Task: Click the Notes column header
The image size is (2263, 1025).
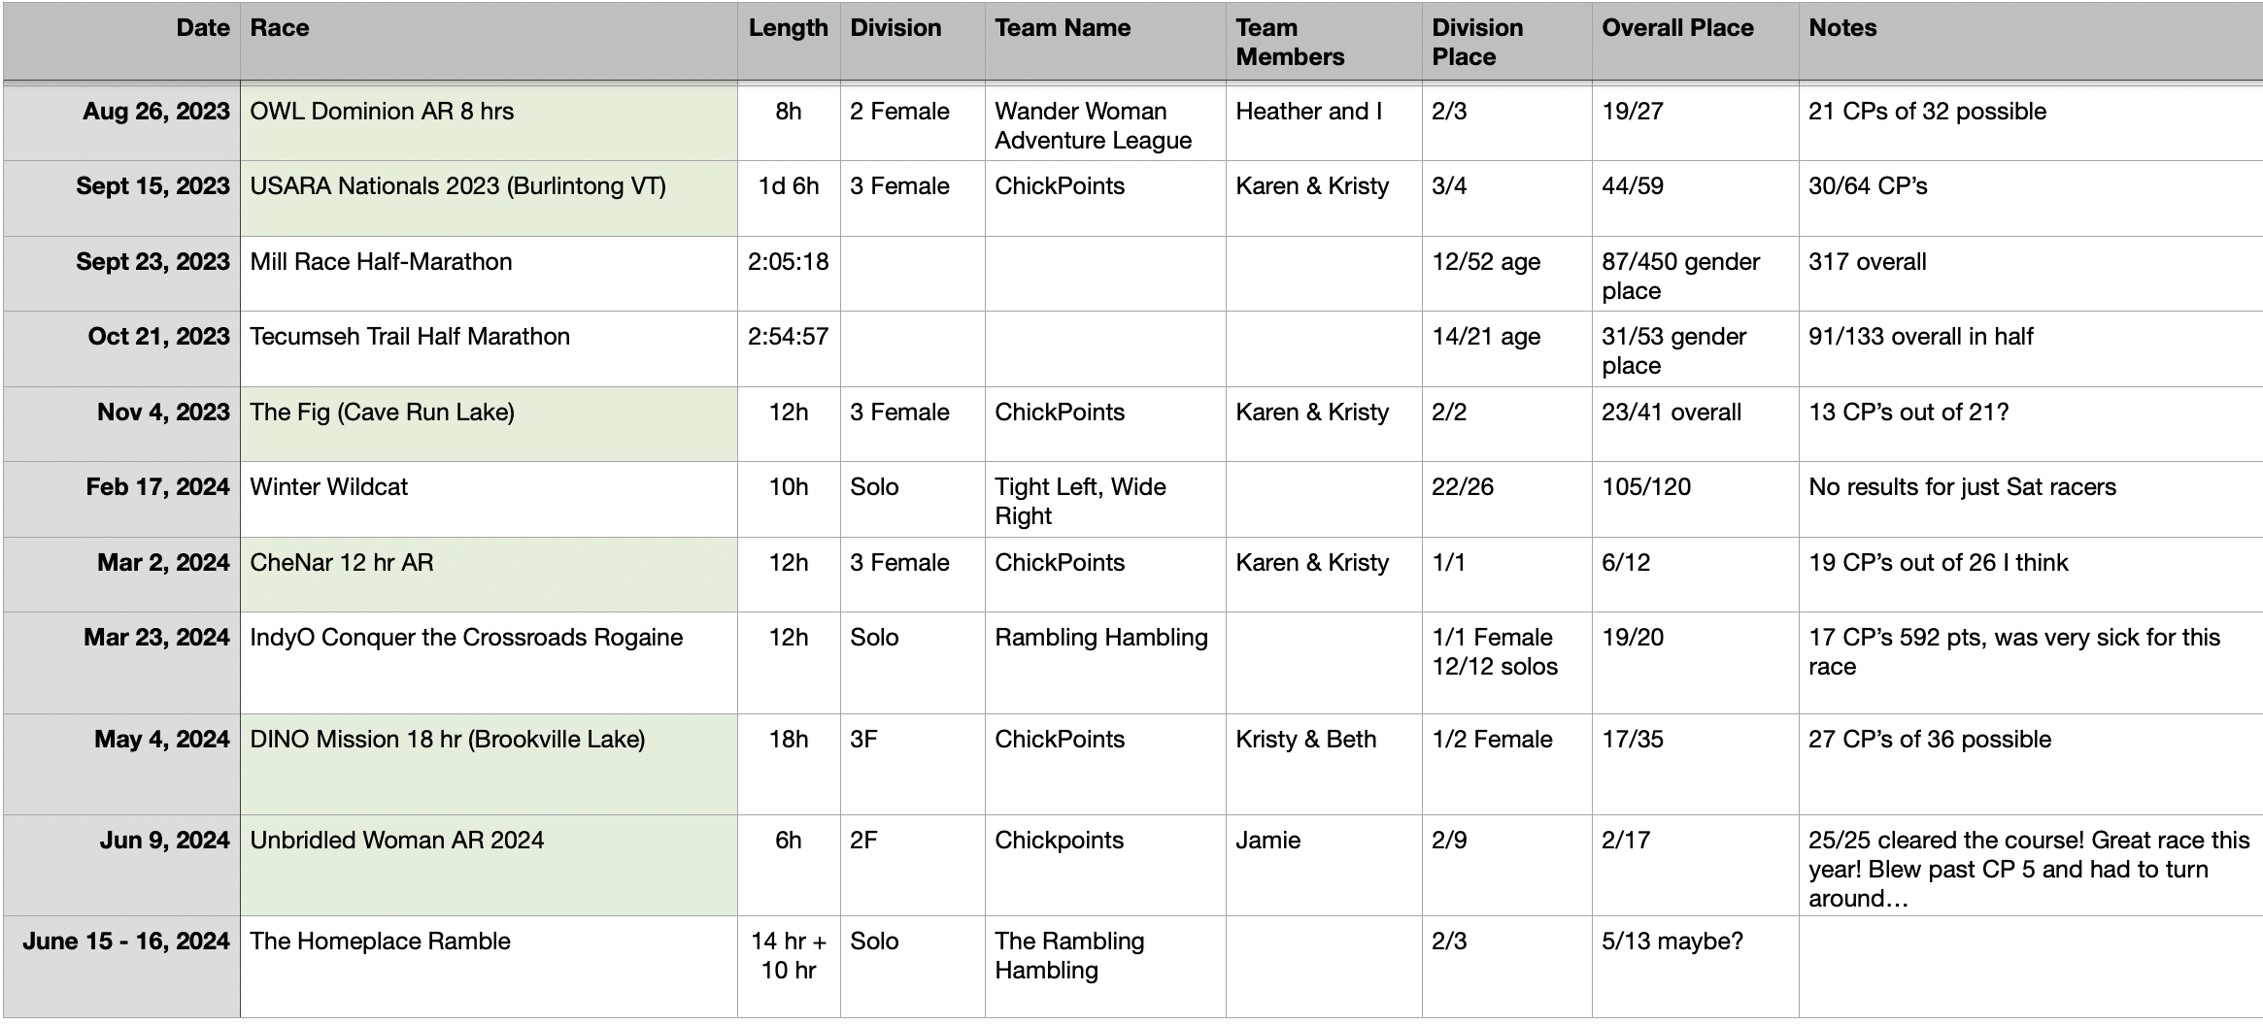Action: tap(1842, 28)
